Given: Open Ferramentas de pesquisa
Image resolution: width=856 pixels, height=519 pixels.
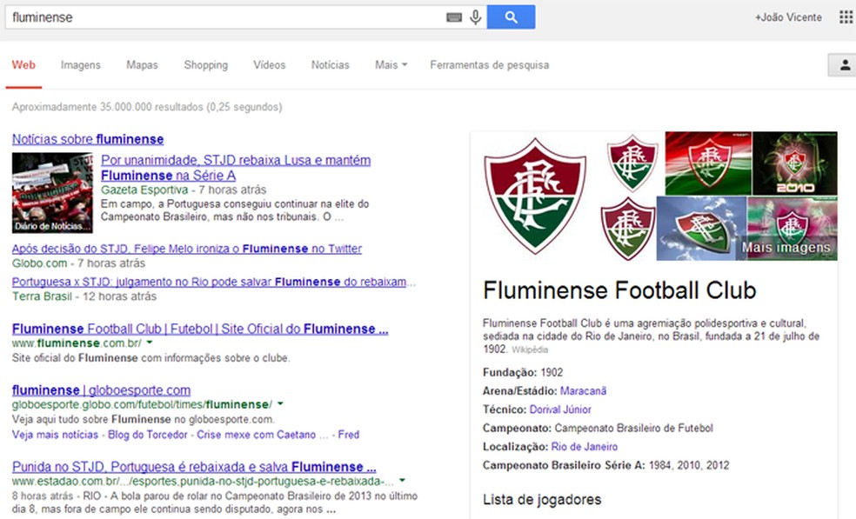Looking at the screenshot, I should (490, 64).
